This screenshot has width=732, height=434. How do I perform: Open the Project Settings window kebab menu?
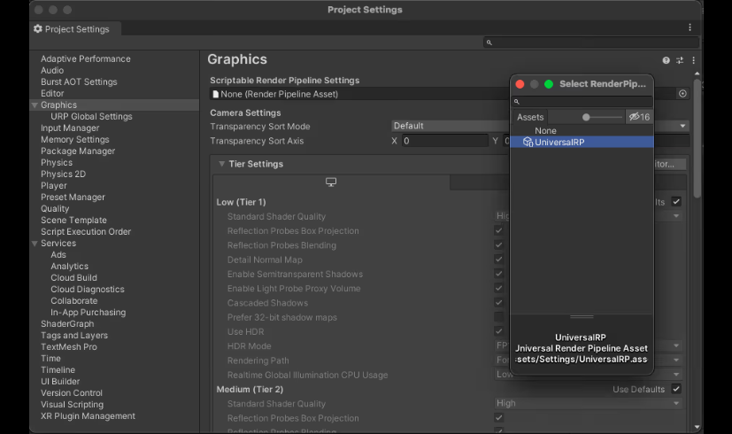[690, 27]
